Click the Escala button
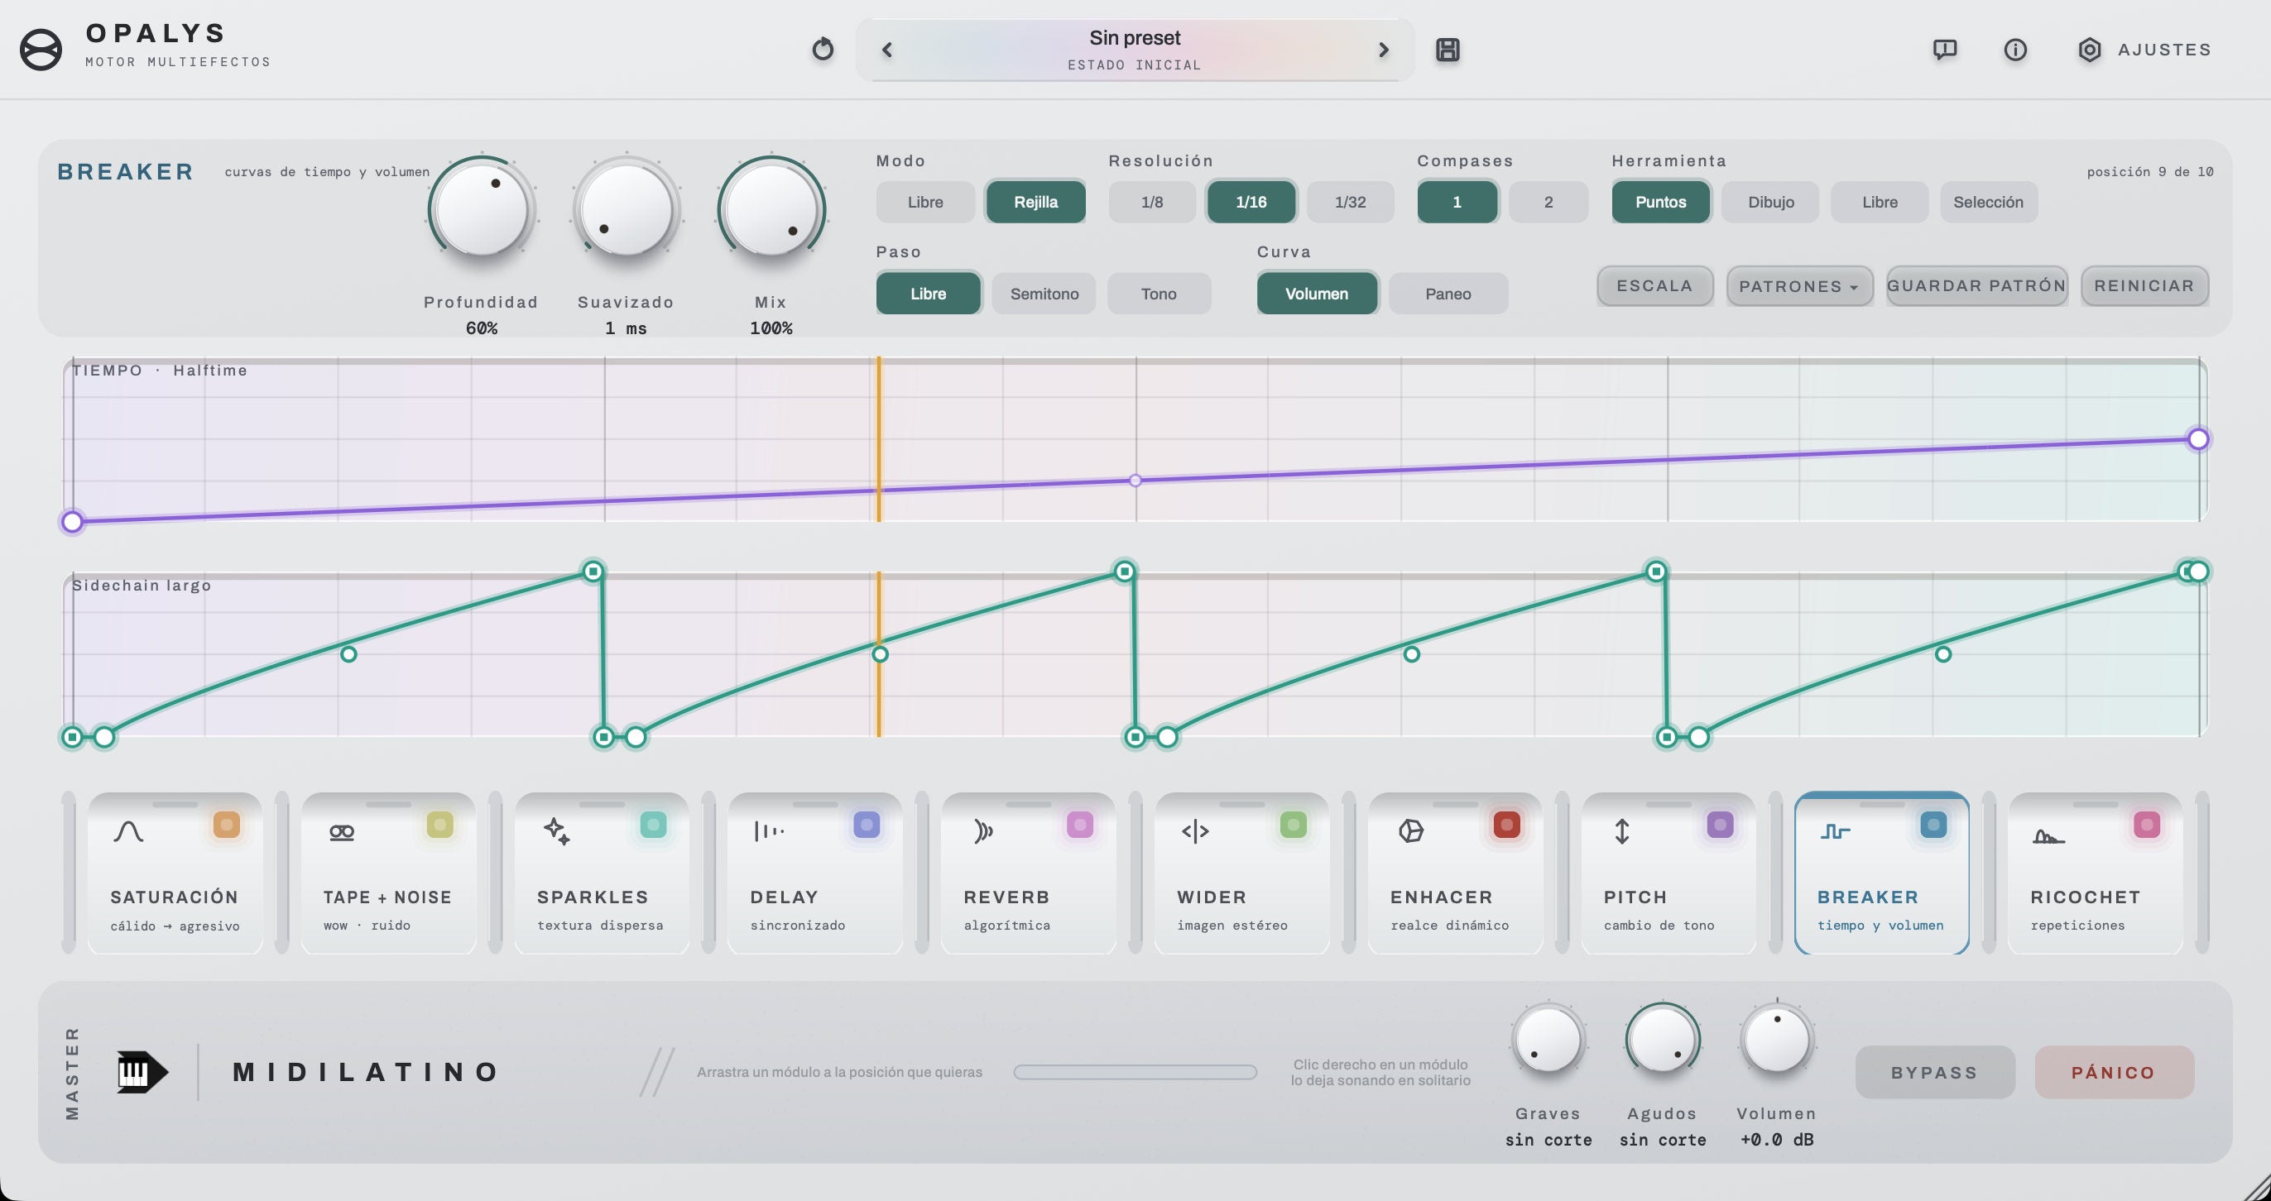 [1654, 286]
